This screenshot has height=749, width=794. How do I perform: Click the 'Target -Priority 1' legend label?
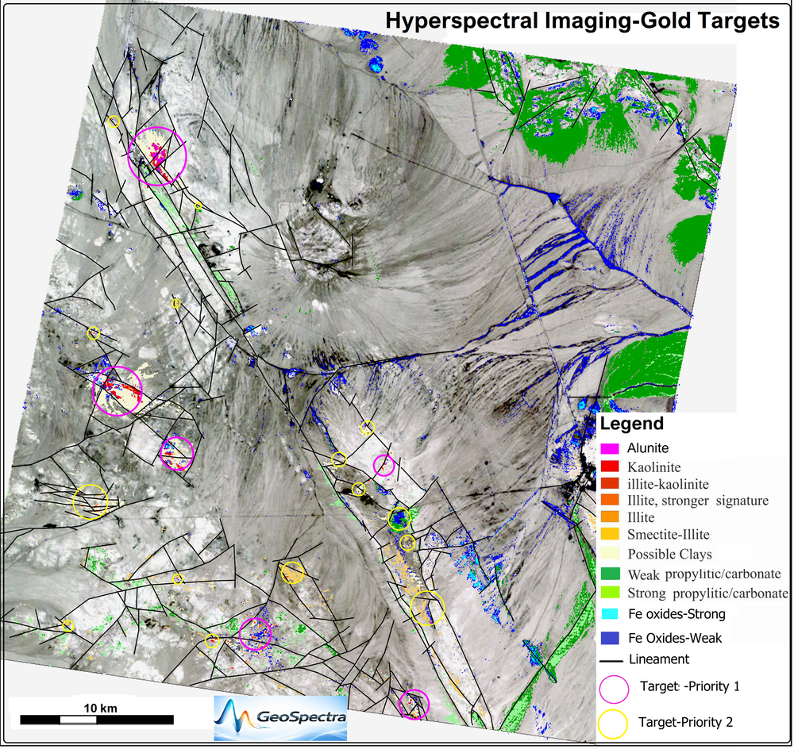[690, 686]
